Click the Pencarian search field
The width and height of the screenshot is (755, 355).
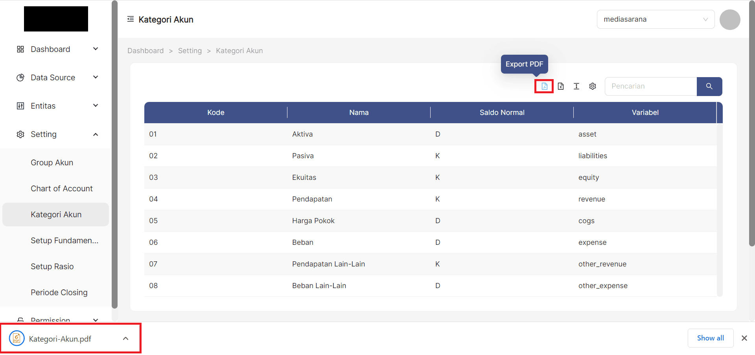(651, 86)
